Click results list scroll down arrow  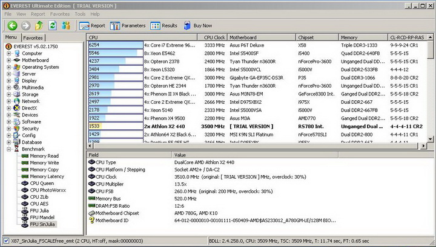(x=430, y=139)
